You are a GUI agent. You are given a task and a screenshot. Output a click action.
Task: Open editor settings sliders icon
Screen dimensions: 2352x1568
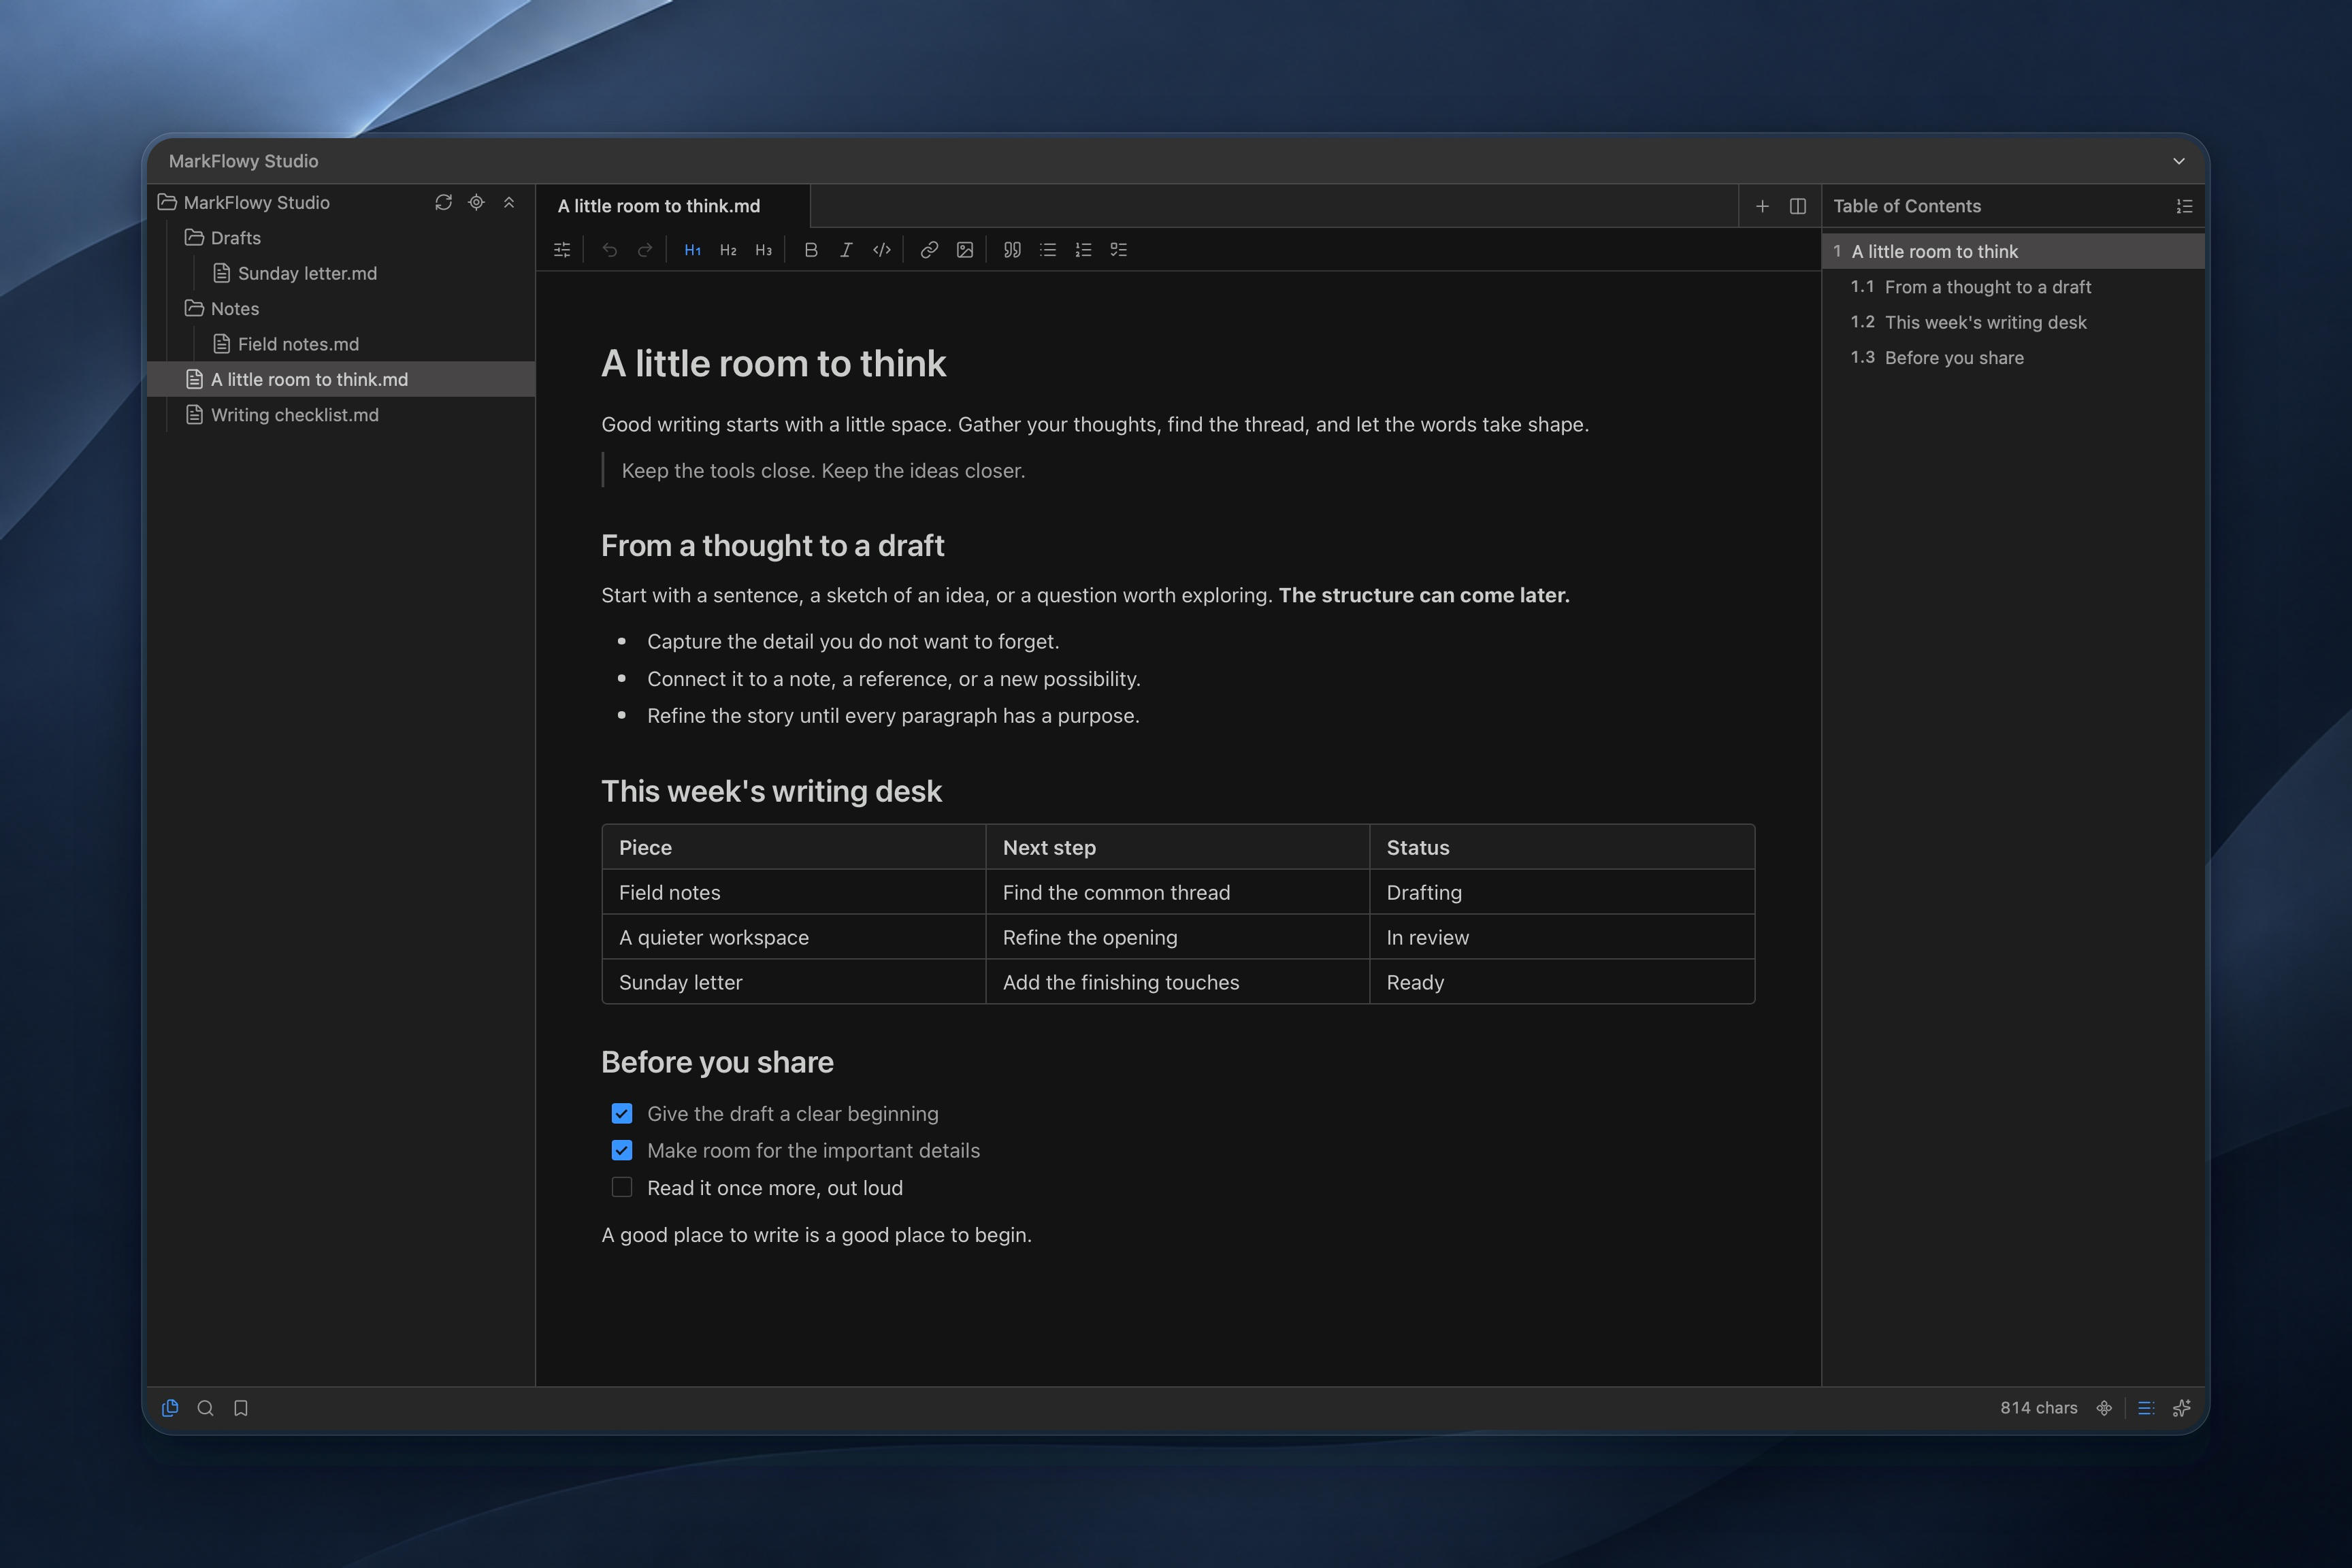click(562, 250)
